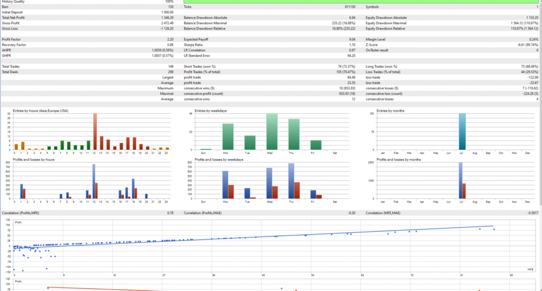Click the 'Sharpe Ratio' label

click(193, 45)
